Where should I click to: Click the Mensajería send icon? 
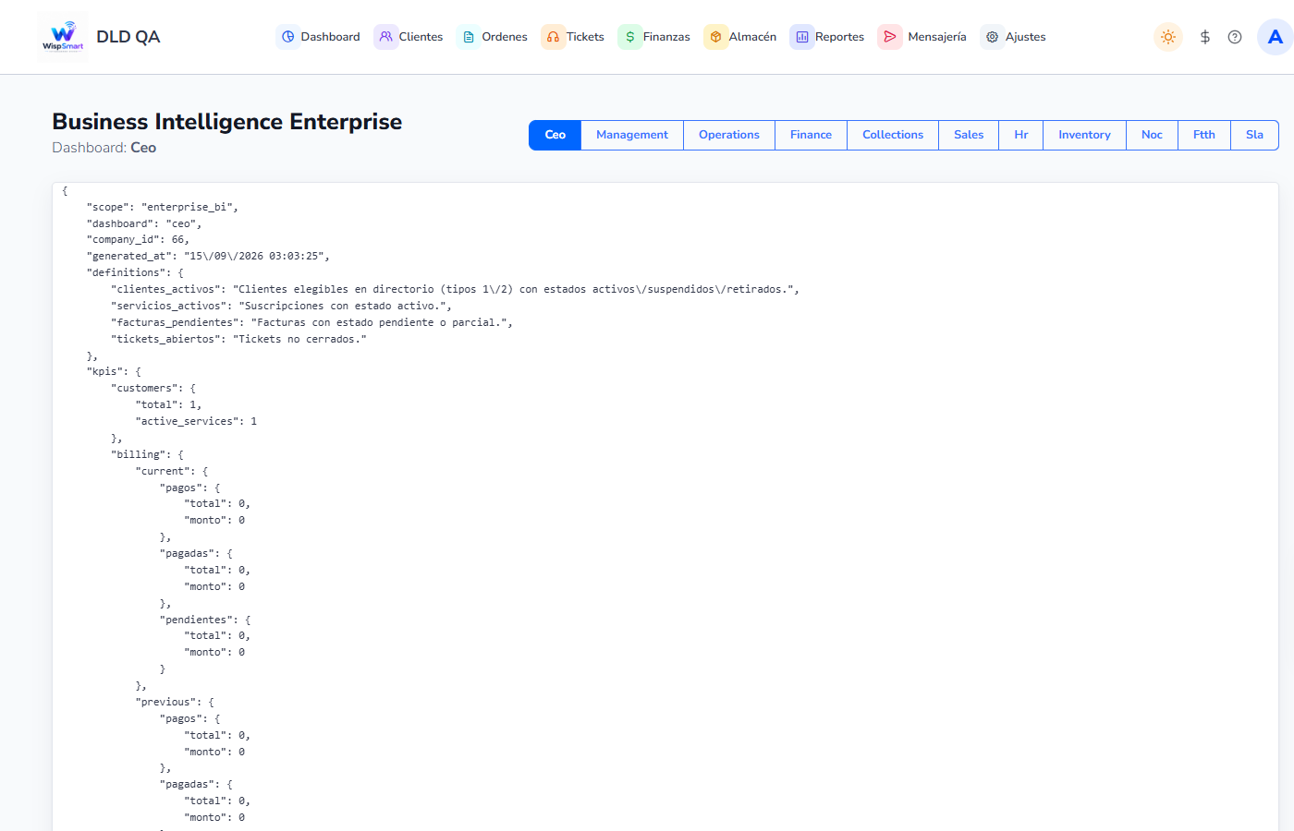click(x=890, y=37)
